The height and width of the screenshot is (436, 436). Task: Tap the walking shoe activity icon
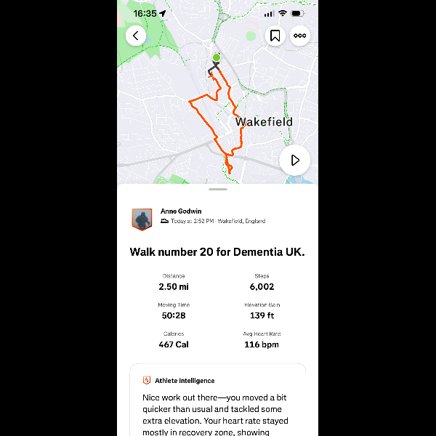click(165, 222)
